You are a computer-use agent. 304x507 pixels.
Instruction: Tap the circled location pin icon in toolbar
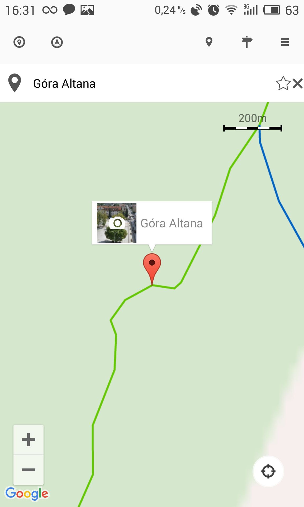[x=19, y=42]
